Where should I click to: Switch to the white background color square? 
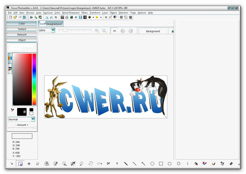point(31,113)
